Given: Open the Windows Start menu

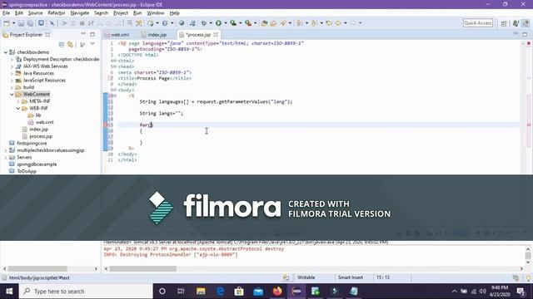Looking at the screenshot, I should tap(9, 292).
